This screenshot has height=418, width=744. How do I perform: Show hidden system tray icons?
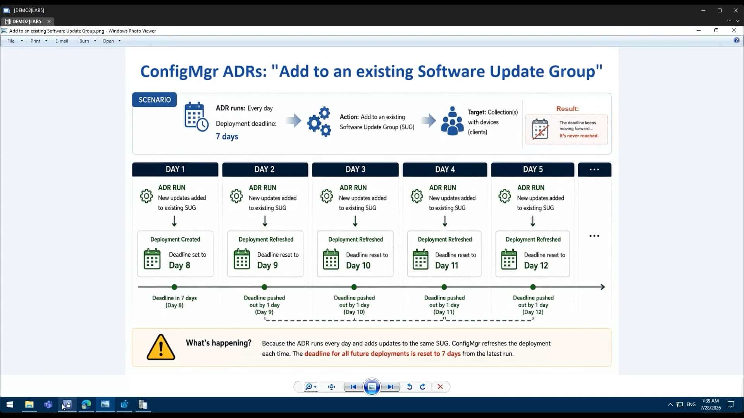pyautogui.click(x=670, y=404)
